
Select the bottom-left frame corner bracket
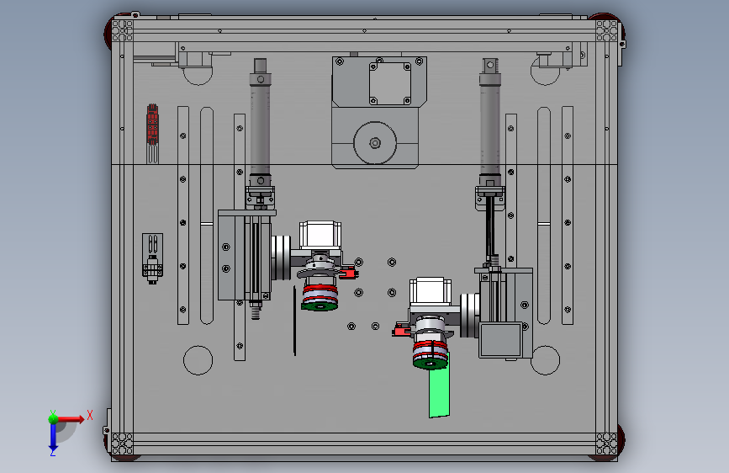[x=123, y=444]
